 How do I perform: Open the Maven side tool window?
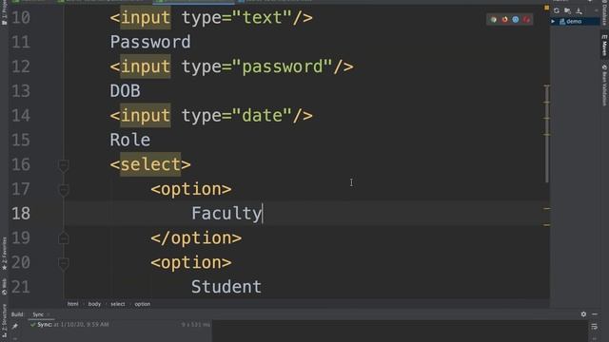604,45
